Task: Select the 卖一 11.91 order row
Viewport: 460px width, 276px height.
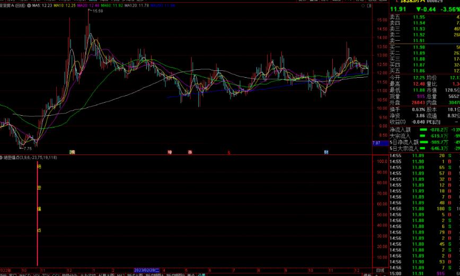Action: point(425,41)
